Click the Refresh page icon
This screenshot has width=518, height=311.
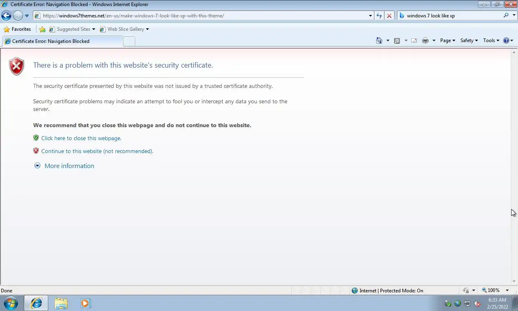[379, 16]
